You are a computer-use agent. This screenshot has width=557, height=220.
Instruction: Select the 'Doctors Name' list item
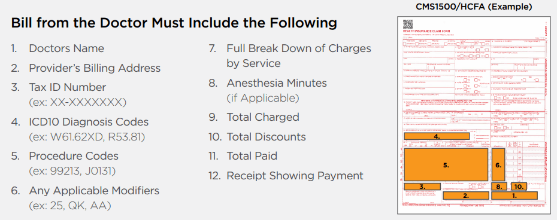click(x=66, y=48)
